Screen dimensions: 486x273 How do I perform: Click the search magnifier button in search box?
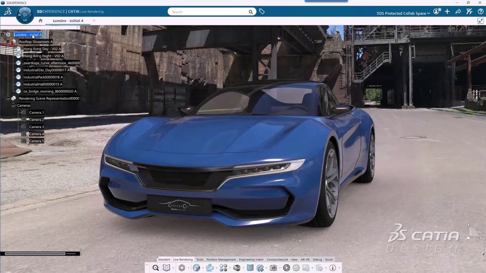point(251,12)
